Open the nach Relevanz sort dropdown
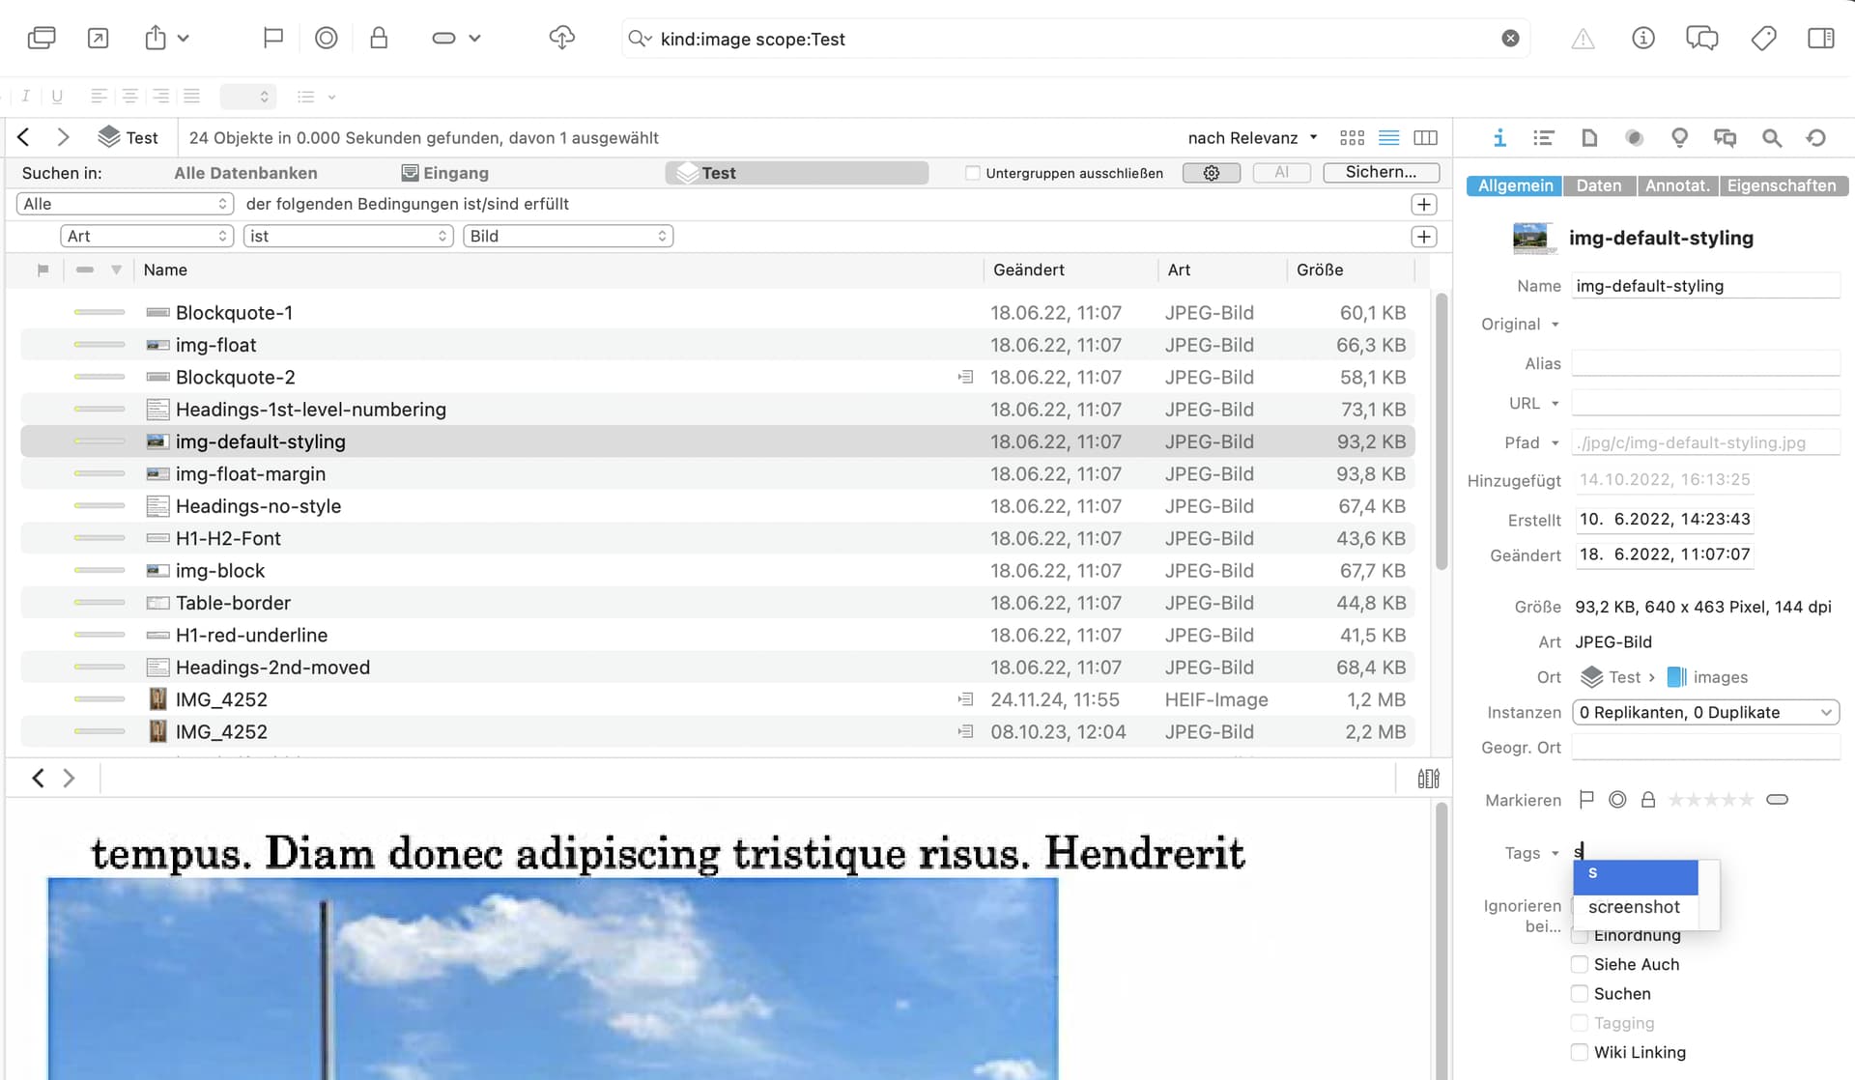The height and width of the screenshot is (1080, 1855). click(1252, 138)
